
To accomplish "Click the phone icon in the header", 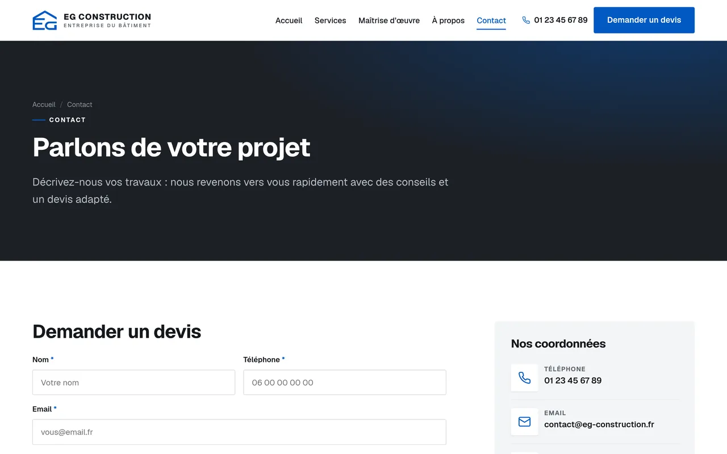I will click(526, 20).
